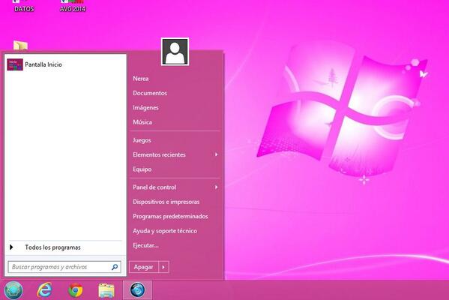Launch Internet Explorer from taskbar
Screen dimensions: 449x300
tap(44, 290)
